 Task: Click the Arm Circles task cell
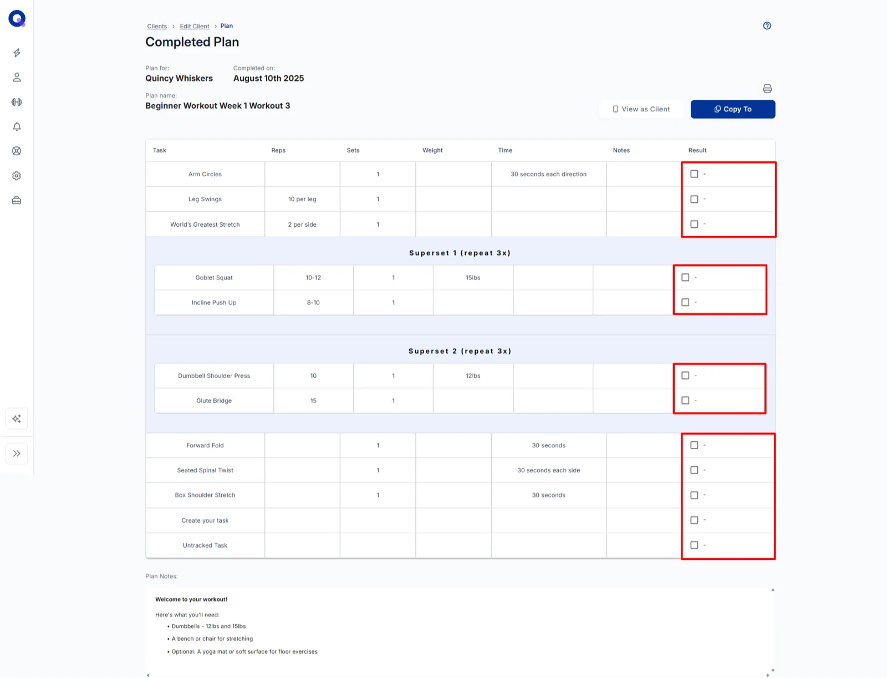coord(205,174)
